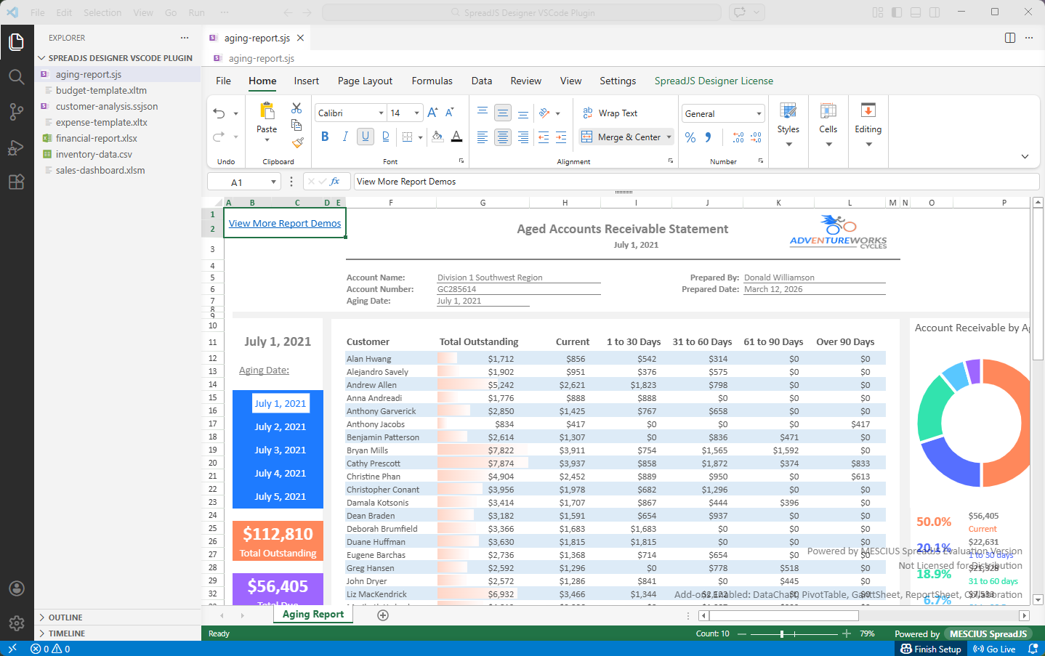This screenshot has width=1045, height=656.
Task: Open the A1 name box dropdown
Action: tap(274, 182)
